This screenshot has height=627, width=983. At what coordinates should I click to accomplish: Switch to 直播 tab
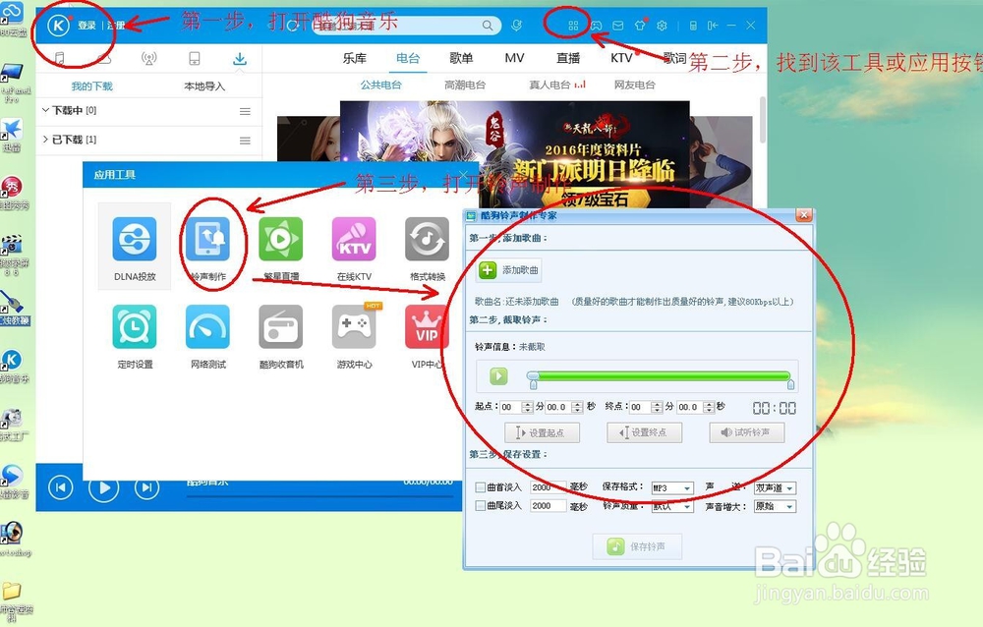coord(568,58)
